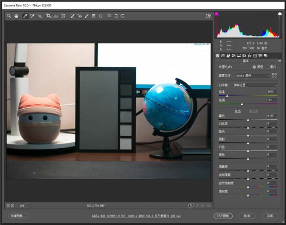Select the Hand tool

[16, 16]
